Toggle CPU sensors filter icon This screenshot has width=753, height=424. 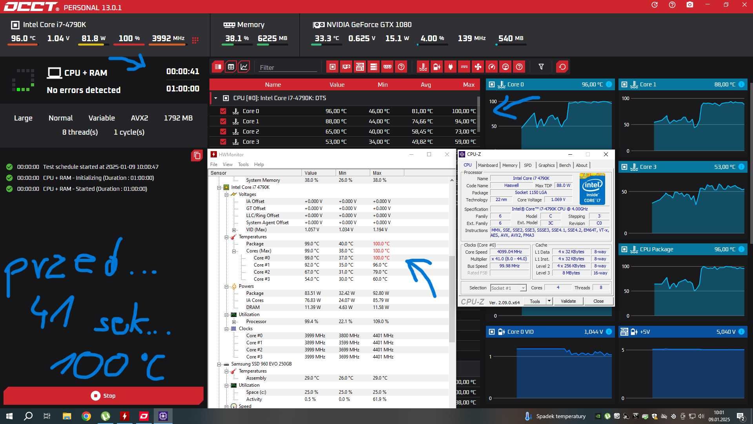(x=333, y=67)
